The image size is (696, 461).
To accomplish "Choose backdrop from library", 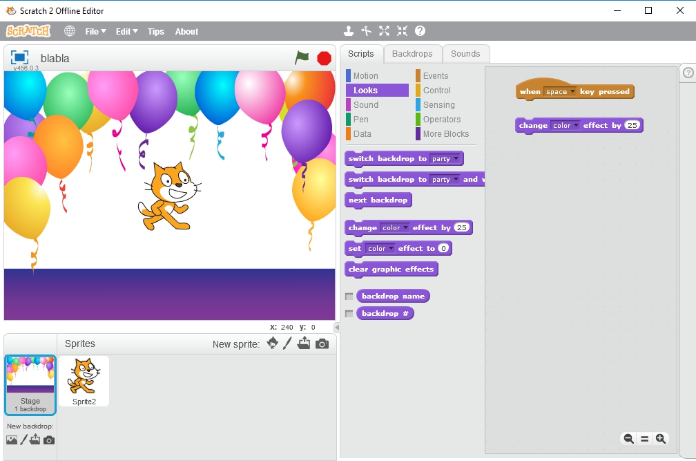I will tap(12, 440).
